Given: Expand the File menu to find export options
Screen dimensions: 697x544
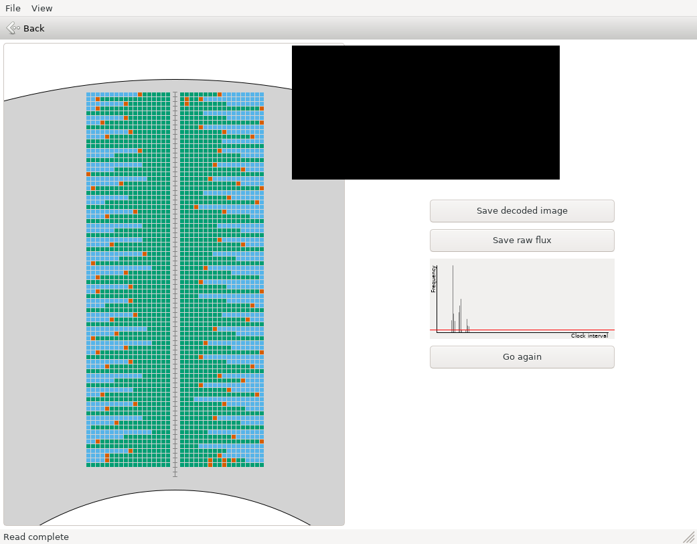Looking at the screenshot, I should 12,8.
